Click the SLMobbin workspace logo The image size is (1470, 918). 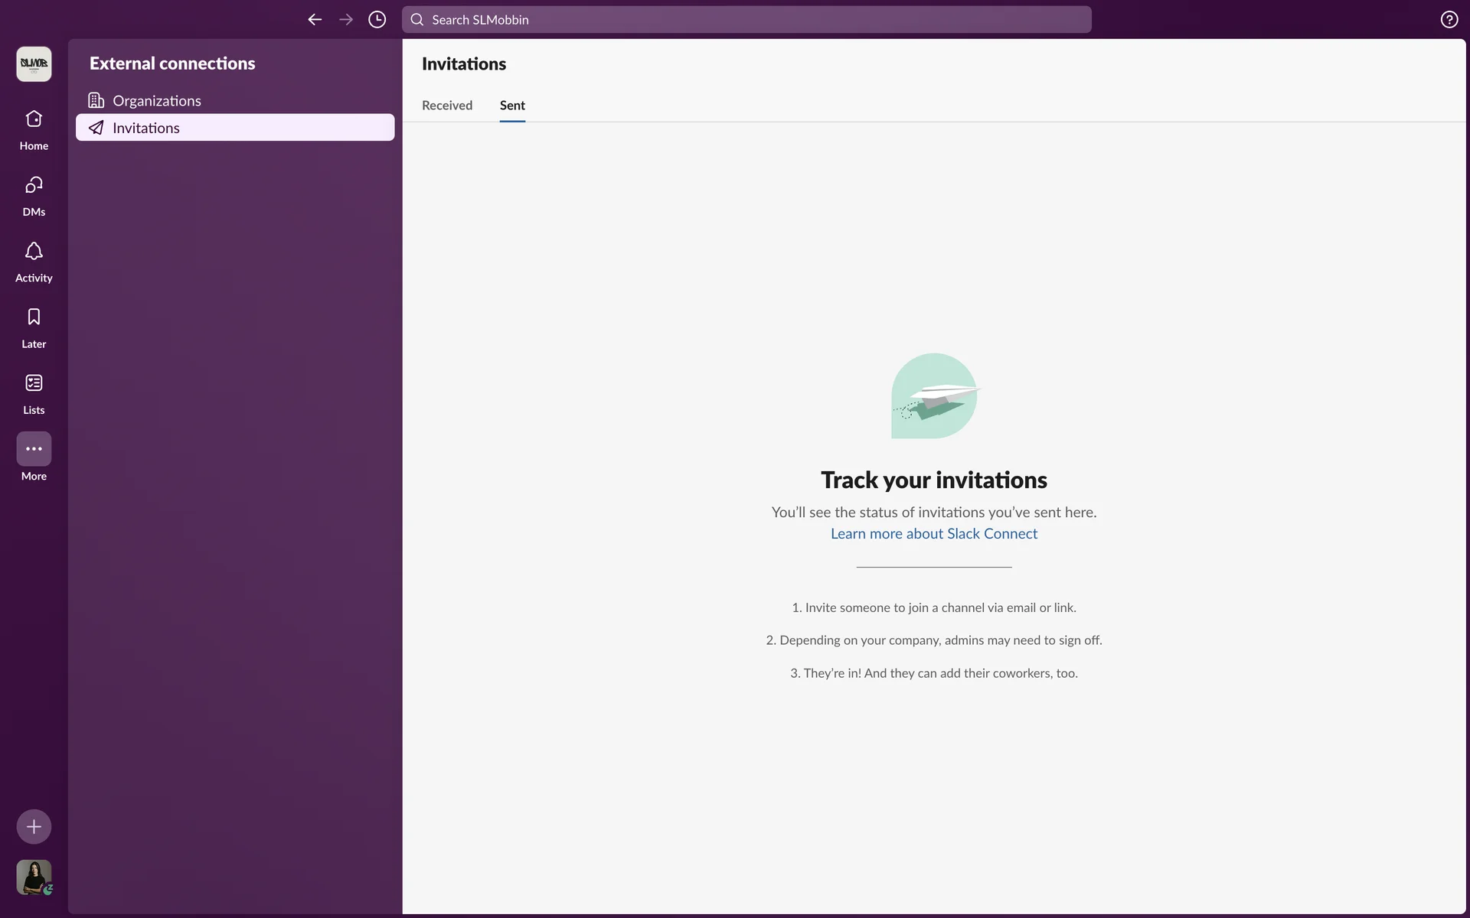[34, 63]
